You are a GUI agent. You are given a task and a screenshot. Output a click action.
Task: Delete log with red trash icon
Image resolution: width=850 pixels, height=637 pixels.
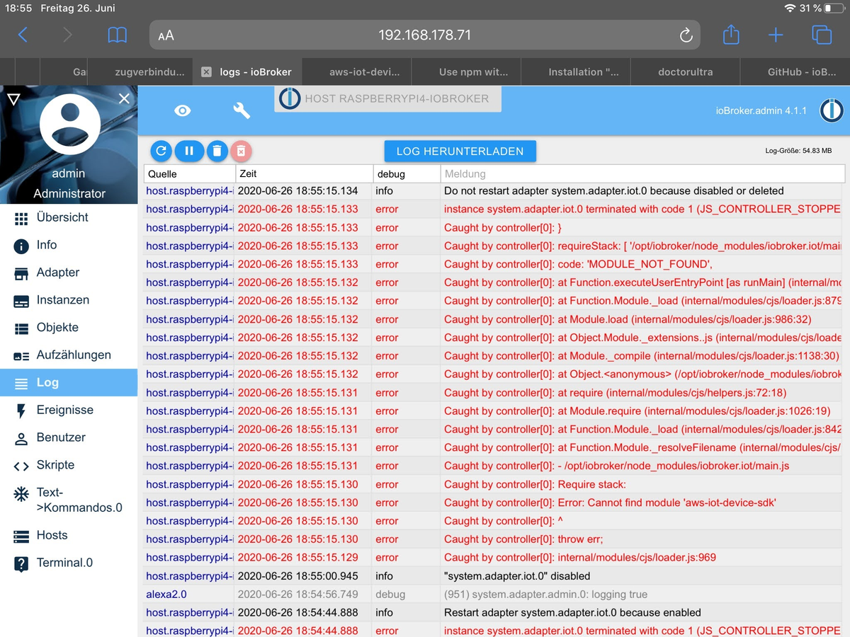pos(241,151)
